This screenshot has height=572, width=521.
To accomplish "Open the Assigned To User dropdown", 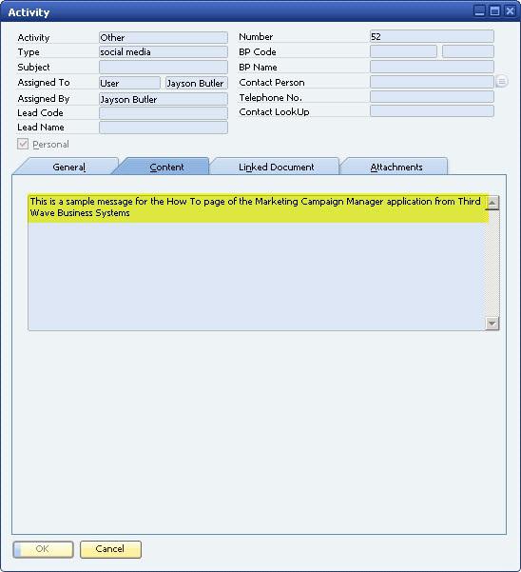I will point(129,83).
